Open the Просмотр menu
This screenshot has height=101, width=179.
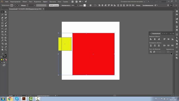pyautogui.click(x=53, y=2)
